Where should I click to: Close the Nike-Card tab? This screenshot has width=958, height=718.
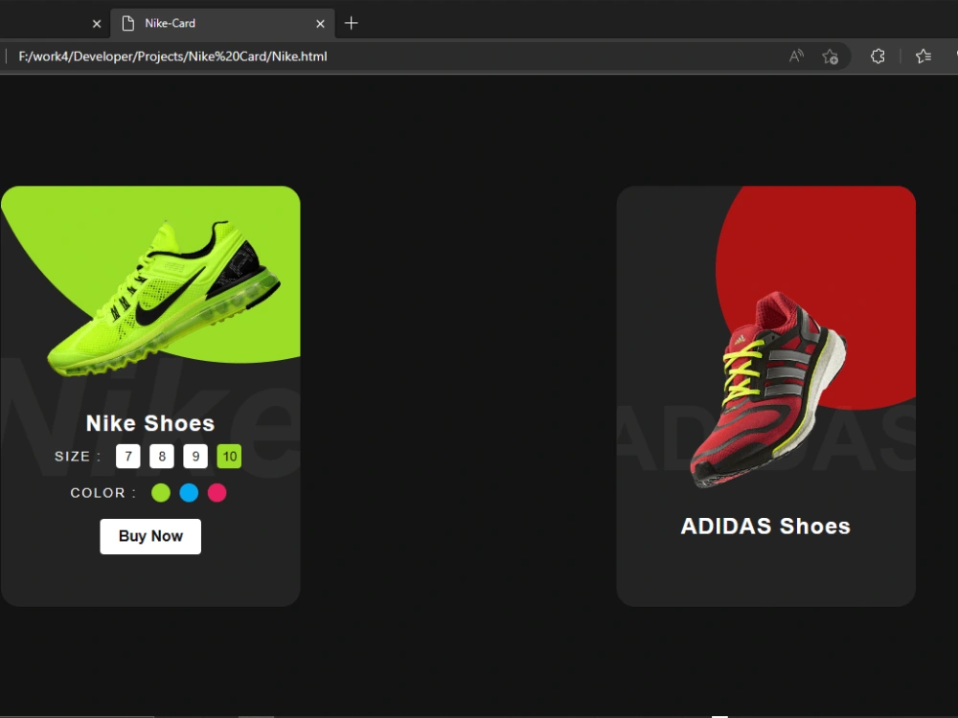point(320,23)
